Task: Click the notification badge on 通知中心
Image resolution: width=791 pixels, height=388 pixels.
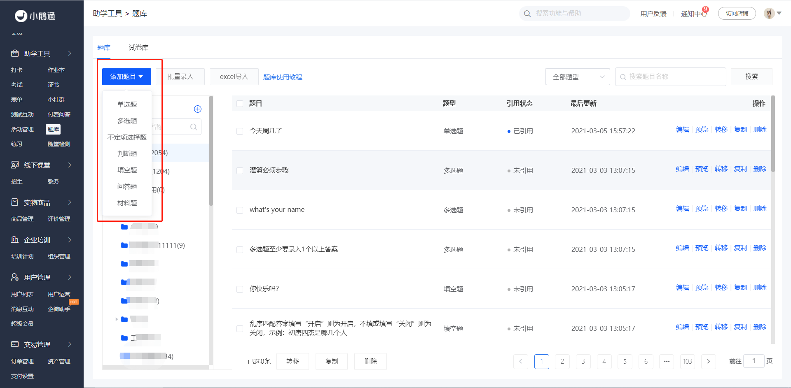Action: pos(706,9)
